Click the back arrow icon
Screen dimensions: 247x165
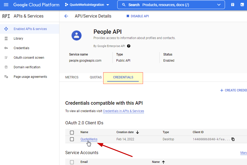66,16
